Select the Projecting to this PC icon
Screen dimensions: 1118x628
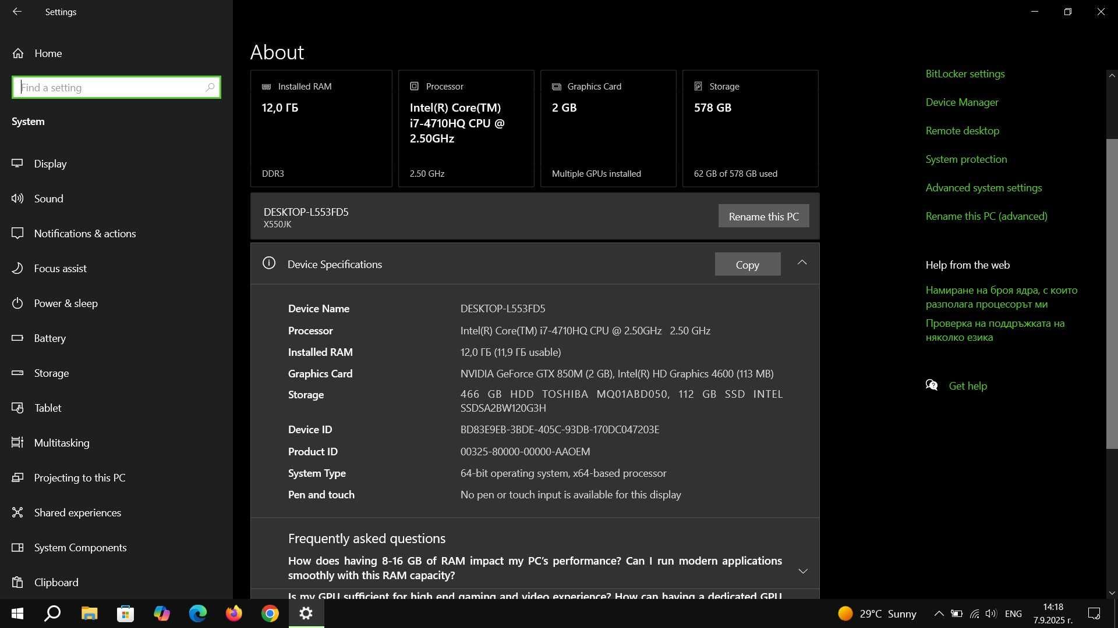(x=17, y=477)
